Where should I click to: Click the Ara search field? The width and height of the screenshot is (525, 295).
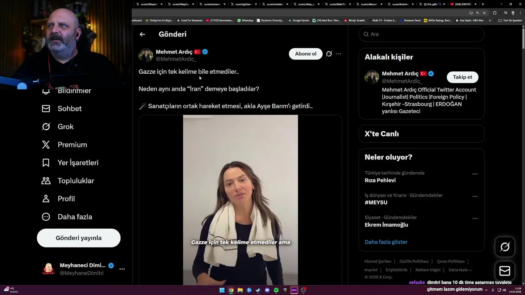(421, 34)
